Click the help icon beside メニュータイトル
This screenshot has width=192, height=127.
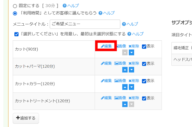(124, 24)
